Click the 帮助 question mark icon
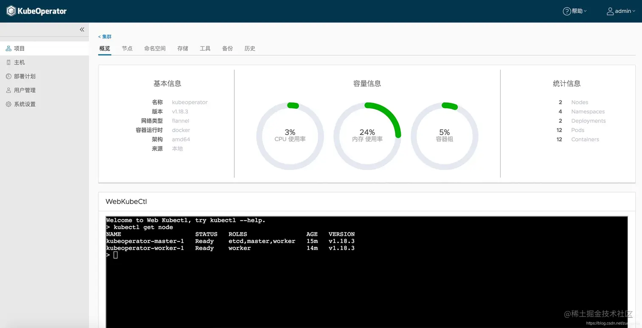642x328 pixels. [x=566, y=11]
